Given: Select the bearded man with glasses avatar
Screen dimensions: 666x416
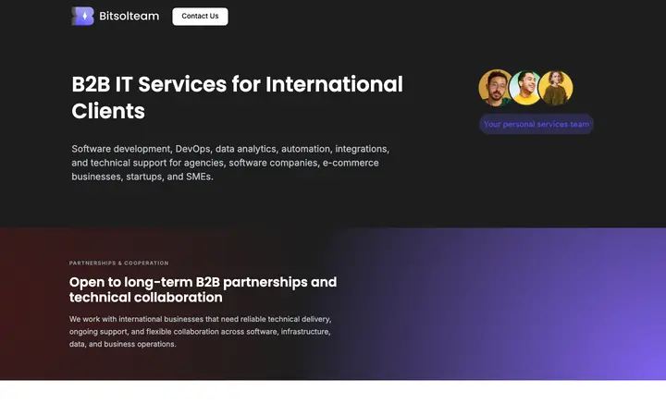Looking at the screenshot, I should click(495, 88).
